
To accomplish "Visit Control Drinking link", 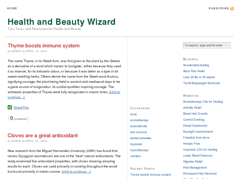I will (x=194, y=120).
